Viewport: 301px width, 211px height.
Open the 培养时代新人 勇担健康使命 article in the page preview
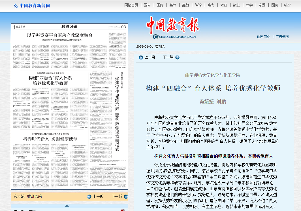tap(50, 139)
